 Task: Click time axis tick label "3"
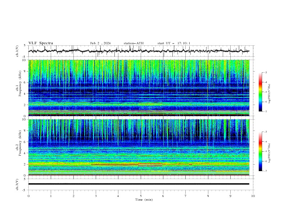coord(96,196)
